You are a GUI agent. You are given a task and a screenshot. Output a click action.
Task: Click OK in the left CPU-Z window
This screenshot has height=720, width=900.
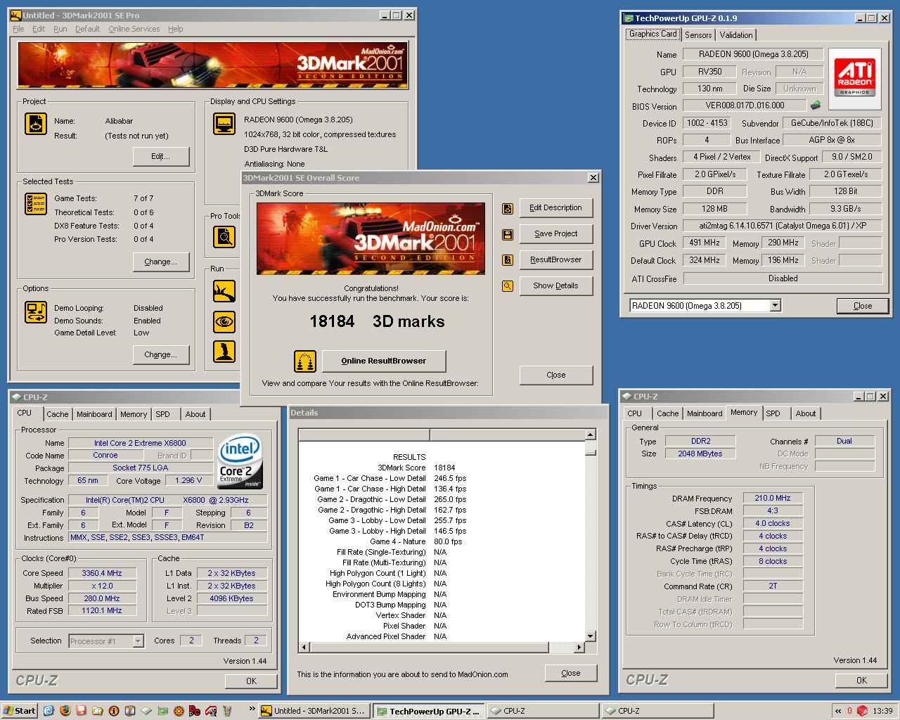[251, 681]
